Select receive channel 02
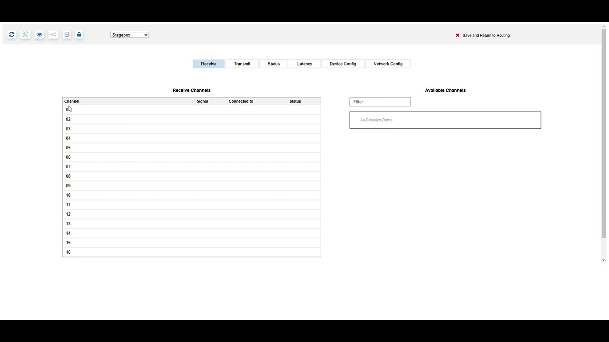 click(x=192, y=119)
